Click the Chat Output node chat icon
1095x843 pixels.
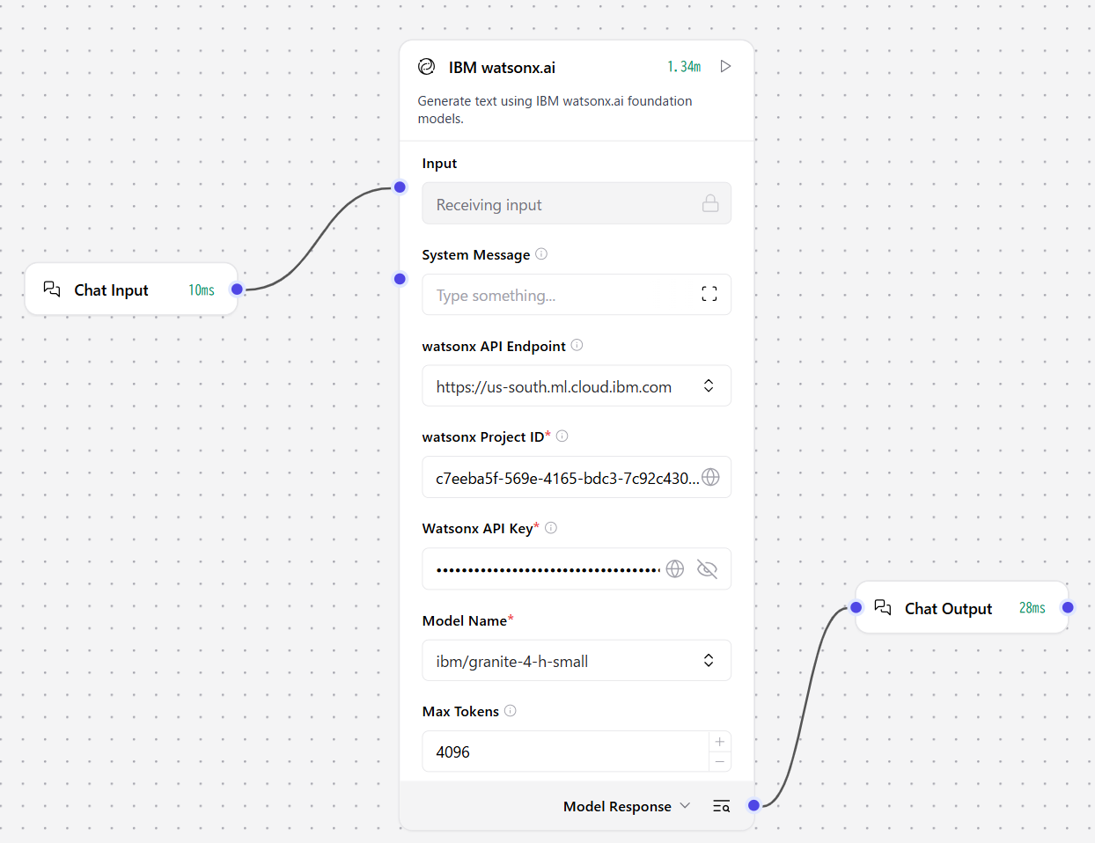click(x=883, y=607)
